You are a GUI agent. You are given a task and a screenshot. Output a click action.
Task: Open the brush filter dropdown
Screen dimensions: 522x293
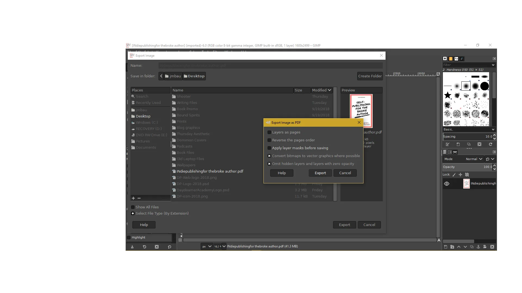click(x=493, y=65)
